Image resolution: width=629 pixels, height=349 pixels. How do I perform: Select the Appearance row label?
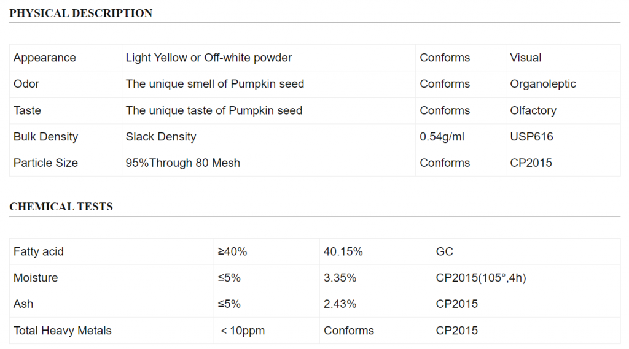44,58
